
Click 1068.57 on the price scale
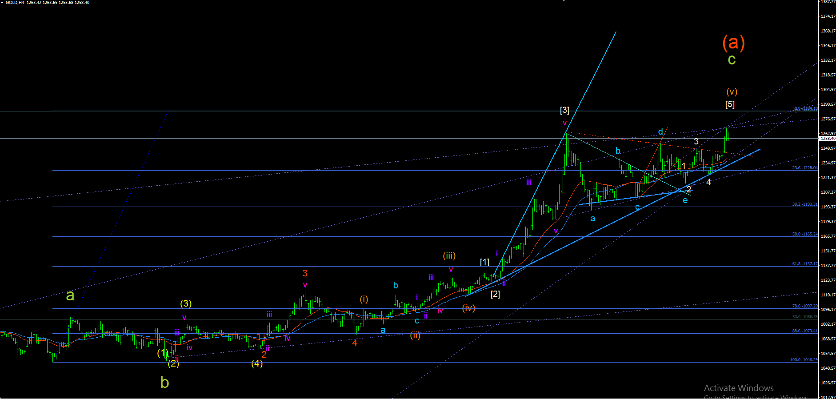point(828,339)
